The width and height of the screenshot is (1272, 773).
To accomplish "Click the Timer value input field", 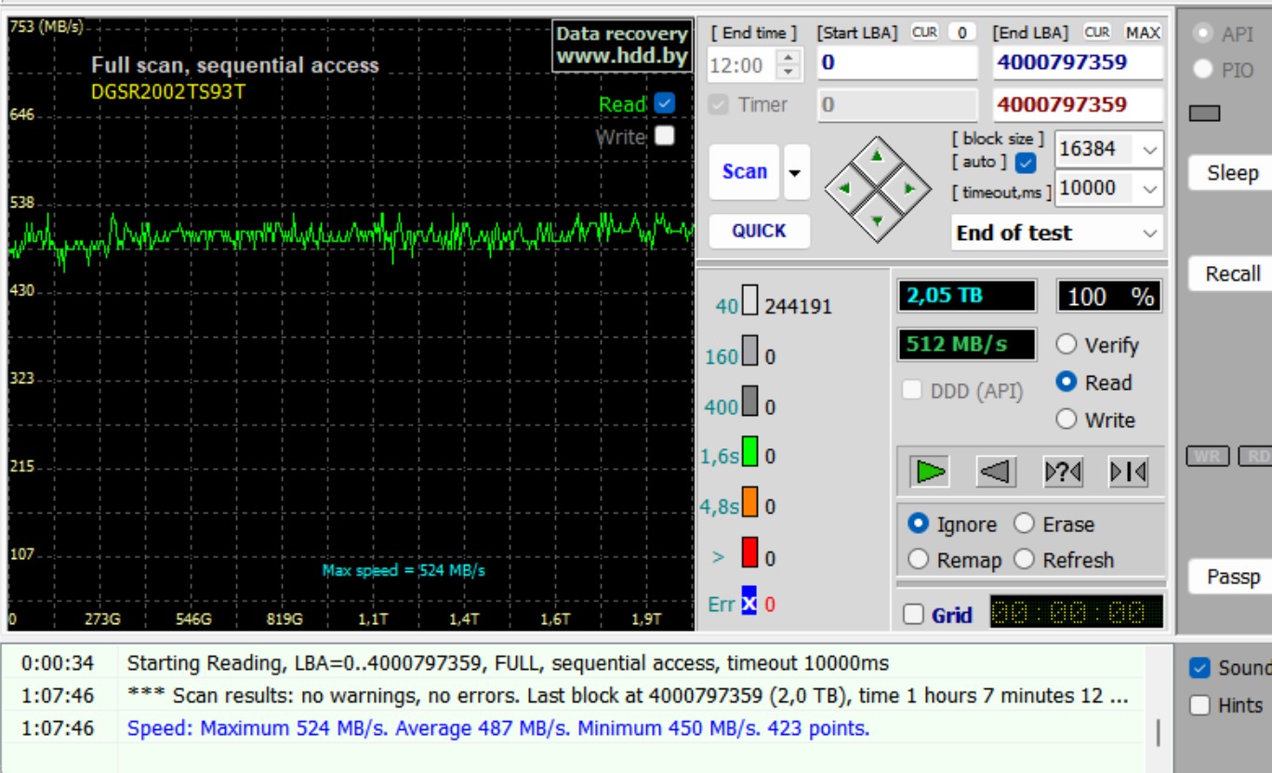I will tap(897, 104).
